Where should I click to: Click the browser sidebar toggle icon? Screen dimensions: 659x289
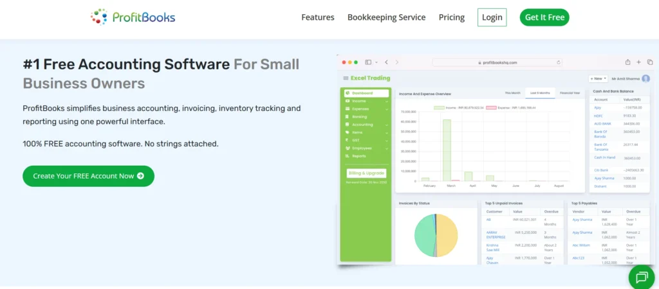pos(368,62)
